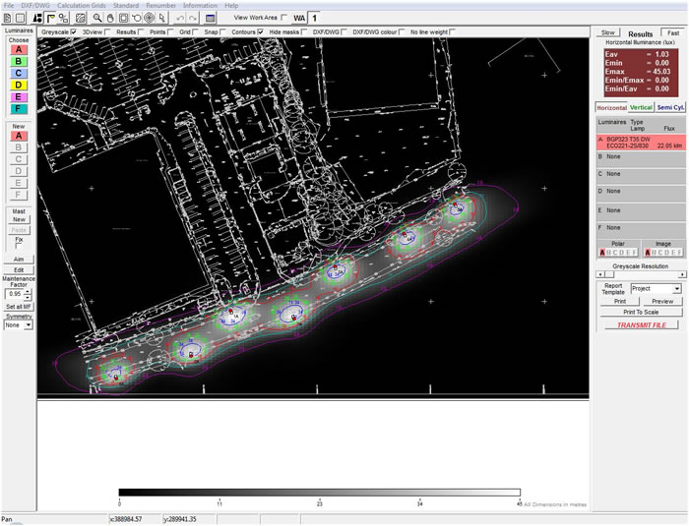Choose red luminaire A swatch
The height and width of the screenshot is (526, 689).
tap(19, 49)
